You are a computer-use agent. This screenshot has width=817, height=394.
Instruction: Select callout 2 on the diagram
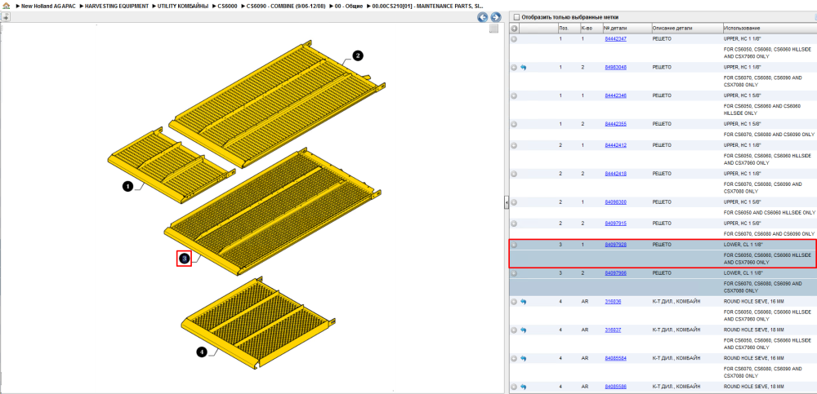click(357, 55)
